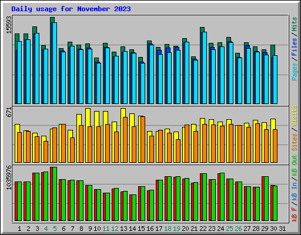
Task: Click the 1035976 axis value
Action: coord(9,178)
